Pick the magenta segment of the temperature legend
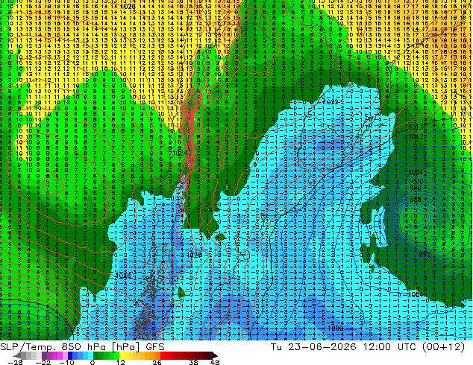 [x=60, y=355]
